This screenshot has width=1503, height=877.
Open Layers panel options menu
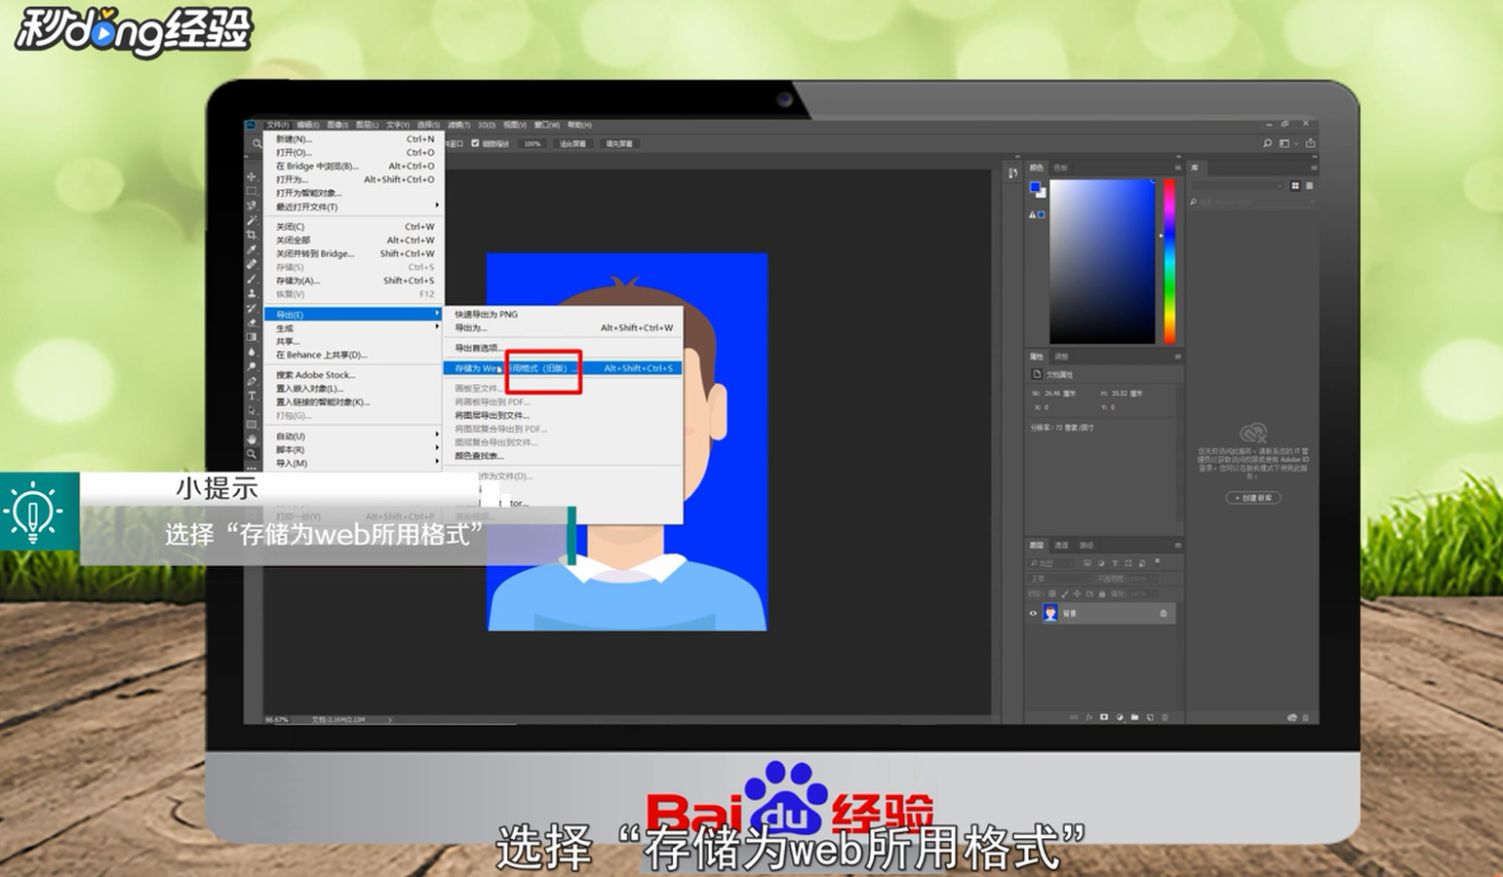(1178, 545)
